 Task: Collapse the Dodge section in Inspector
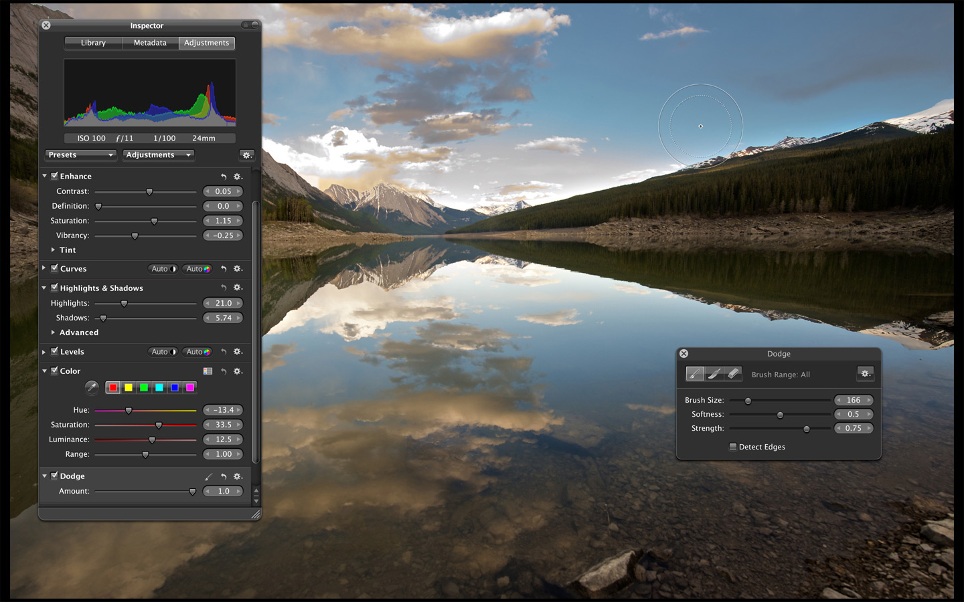[x=44, y=476]
